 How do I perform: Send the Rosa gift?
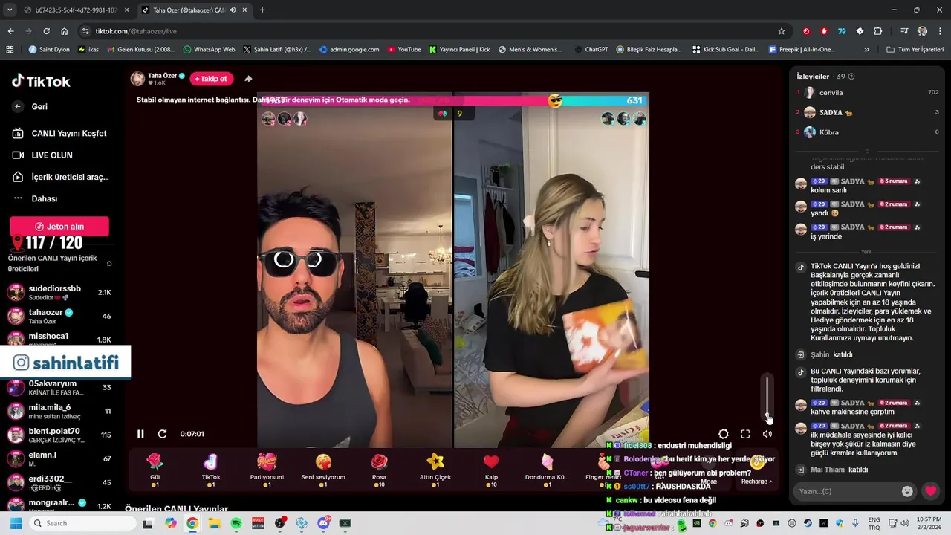pyautogui.click(x=379, y=469)
